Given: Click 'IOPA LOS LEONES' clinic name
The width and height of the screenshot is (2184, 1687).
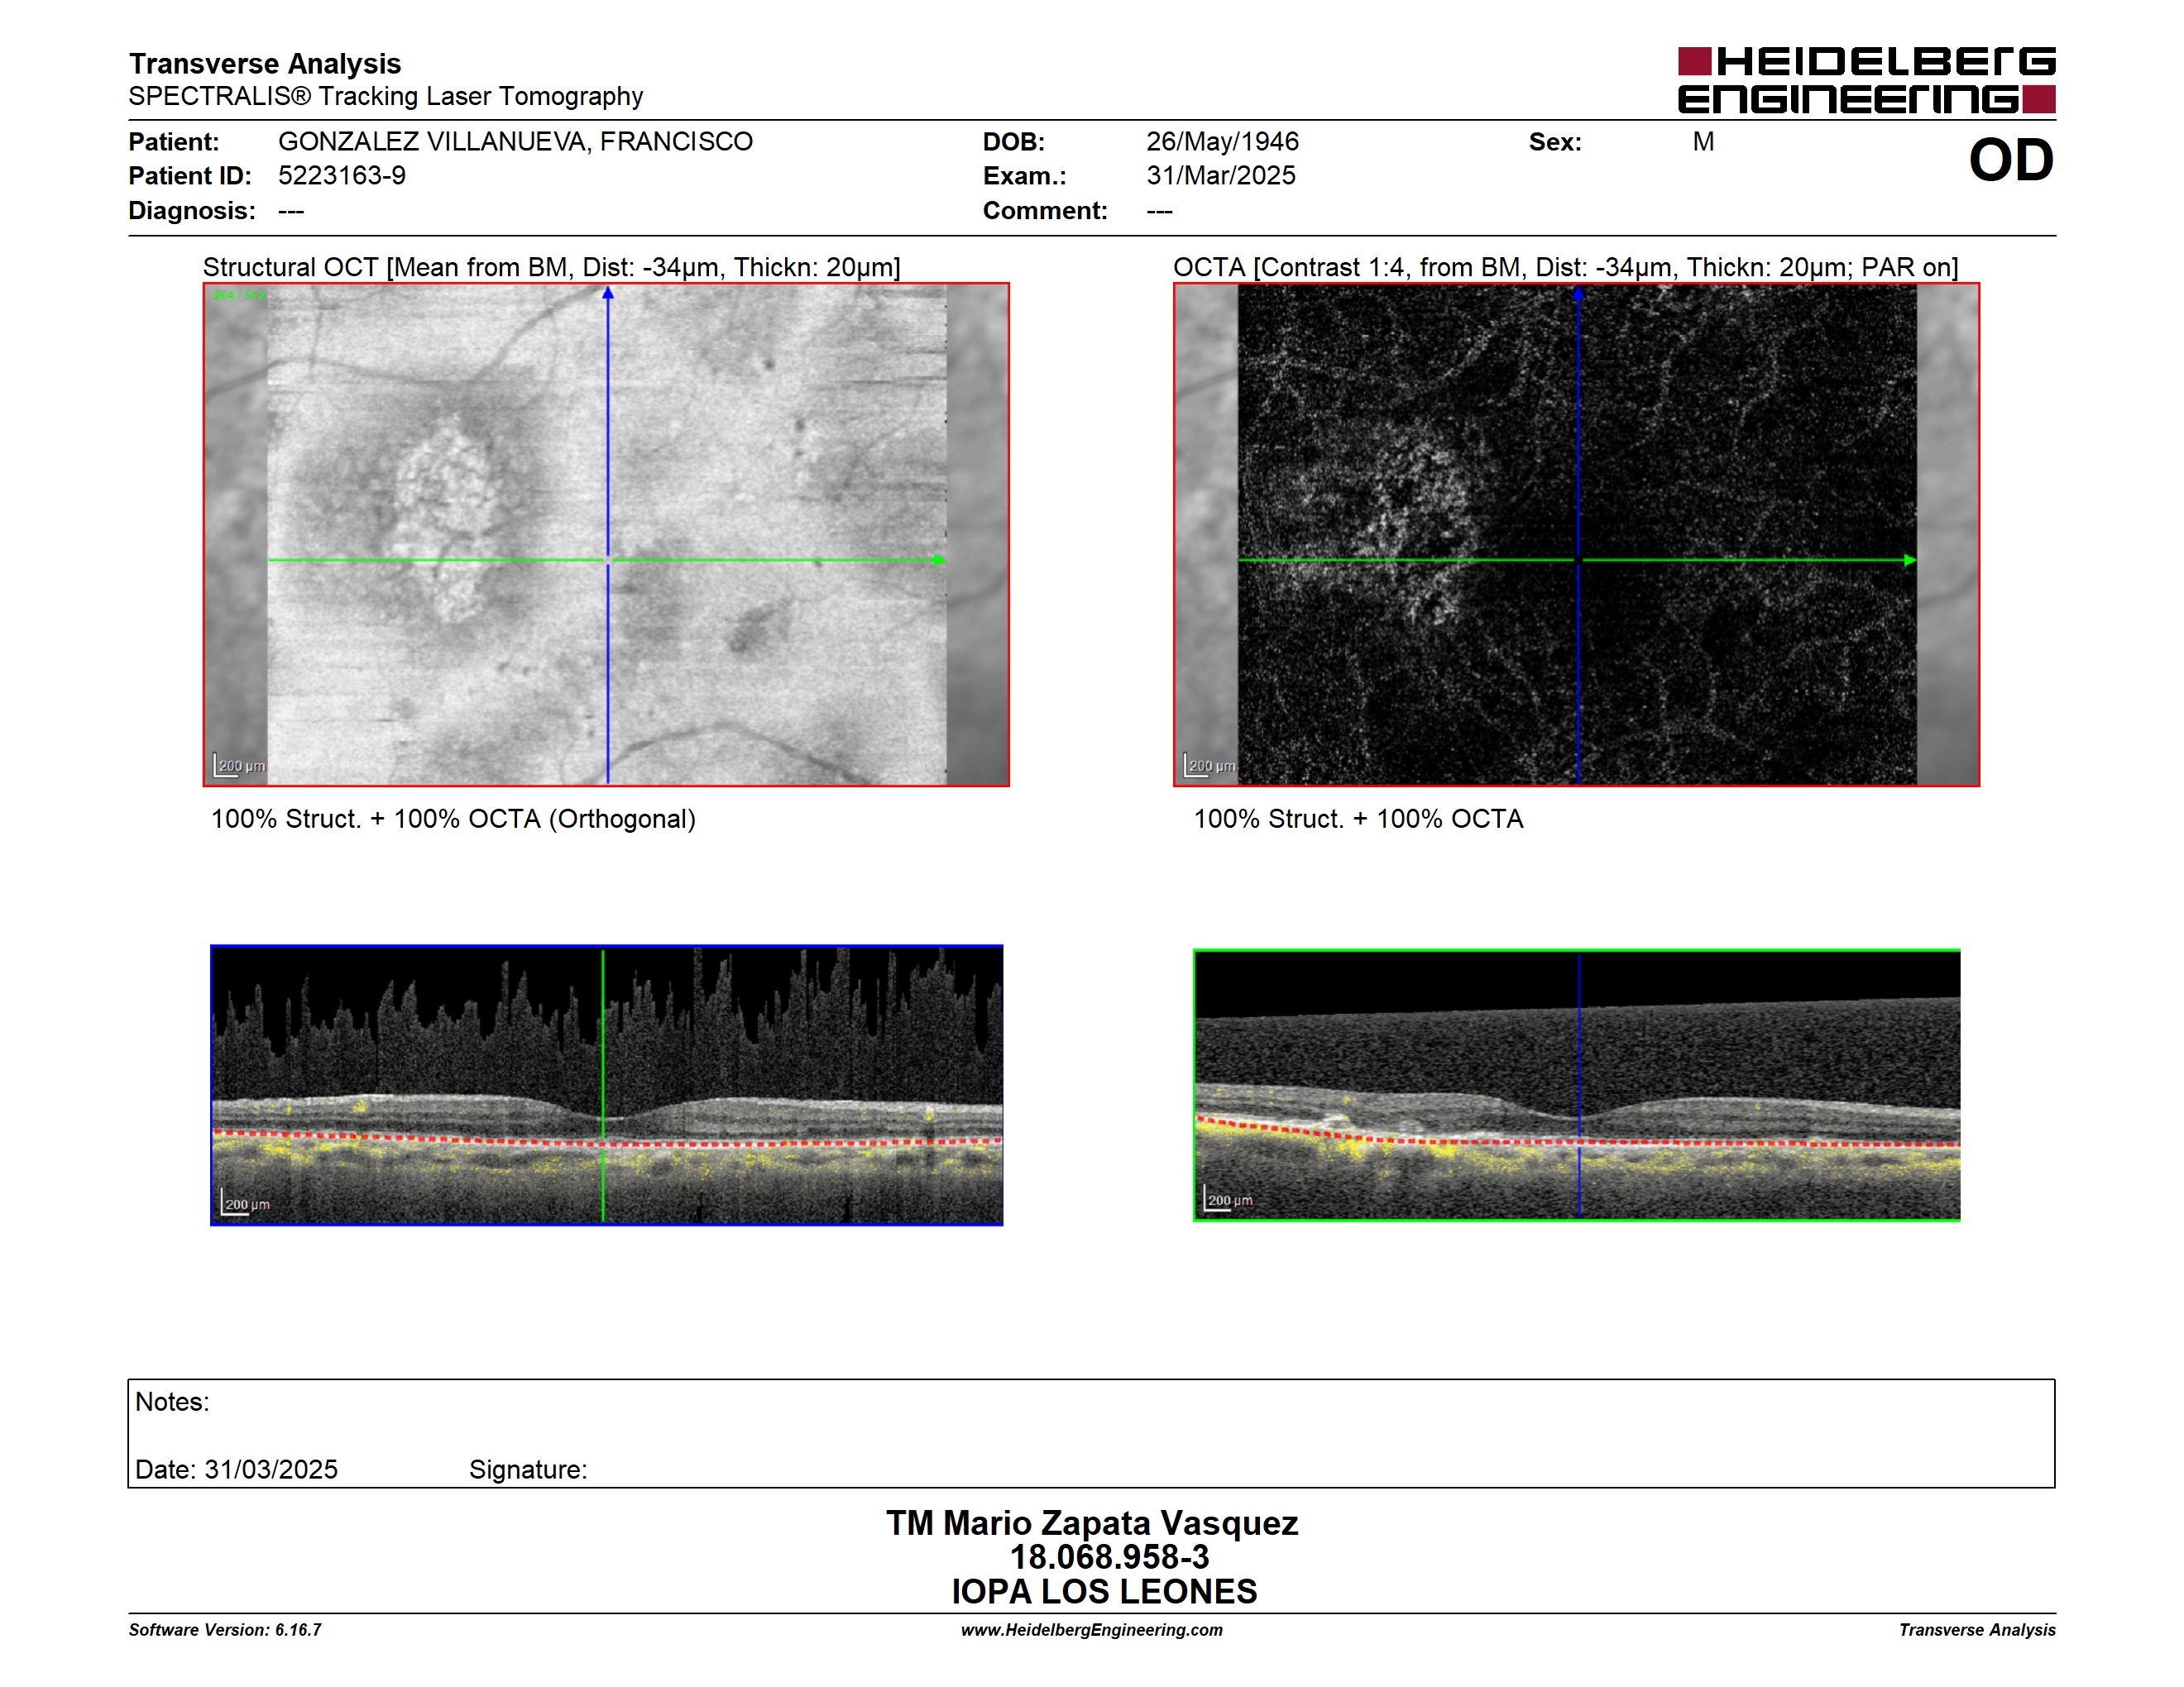Looking at the screenshot, I should click(1104, 1591).
